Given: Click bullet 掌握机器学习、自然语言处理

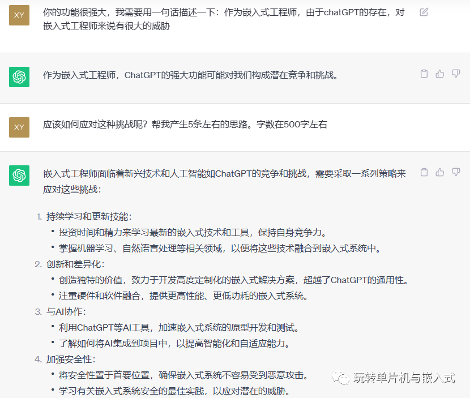Looking at the screenshot, I should tap(220, 249).
